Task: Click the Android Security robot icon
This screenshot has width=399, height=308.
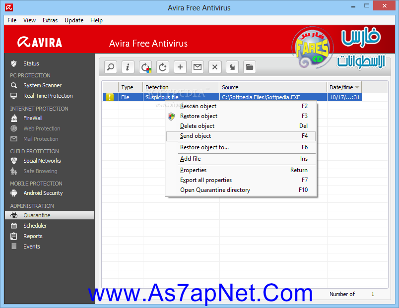Action: [x=14, y=193]
